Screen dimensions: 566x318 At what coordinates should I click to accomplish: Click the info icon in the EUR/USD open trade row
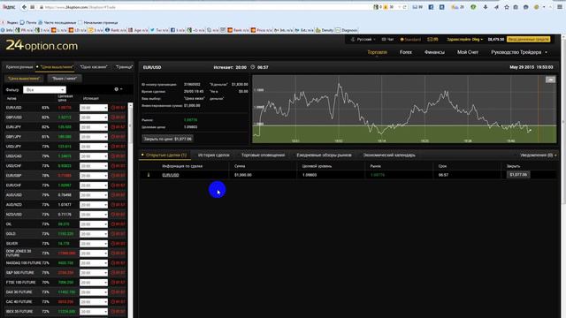pos(149,175)
